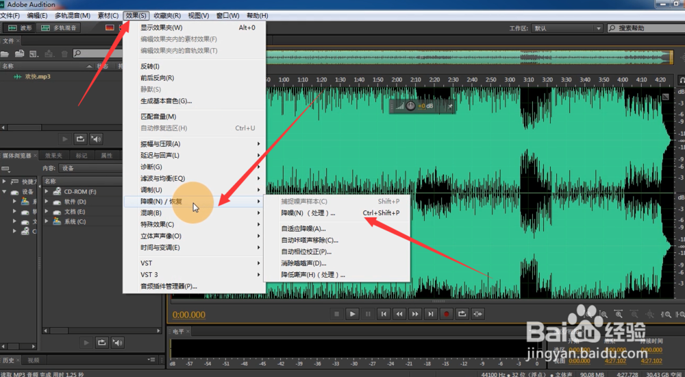Jump to next marker button
The image size is (685, 377).
[x=431, y=314]
